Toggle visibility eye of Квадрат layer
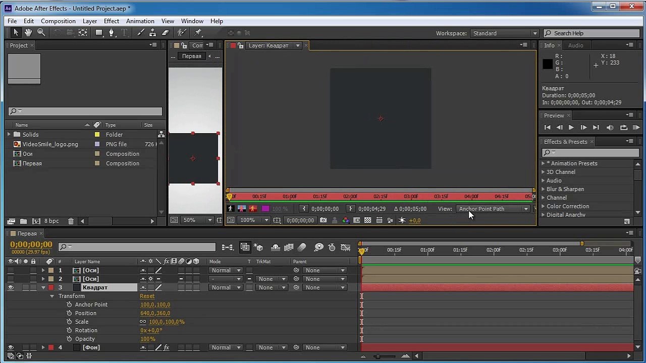Image resolution: width=646 pixels, height=363 pixels. [10, 287]
